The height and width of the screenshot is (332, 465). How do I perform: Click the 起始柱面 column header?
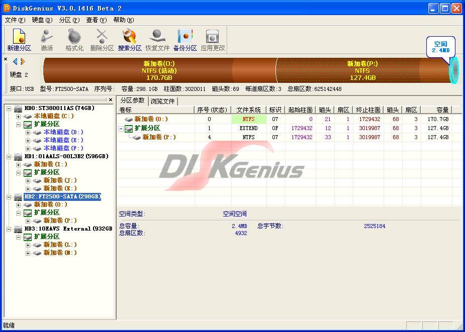301,110
